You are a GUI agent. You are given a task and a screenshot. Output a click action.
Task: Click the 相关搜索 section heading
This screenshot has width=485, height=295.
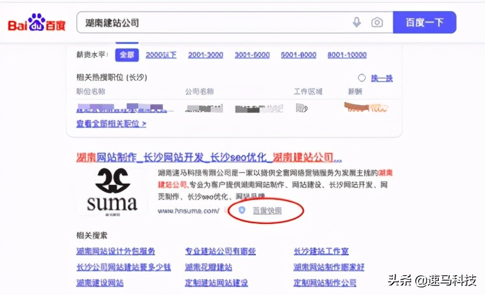92,236
